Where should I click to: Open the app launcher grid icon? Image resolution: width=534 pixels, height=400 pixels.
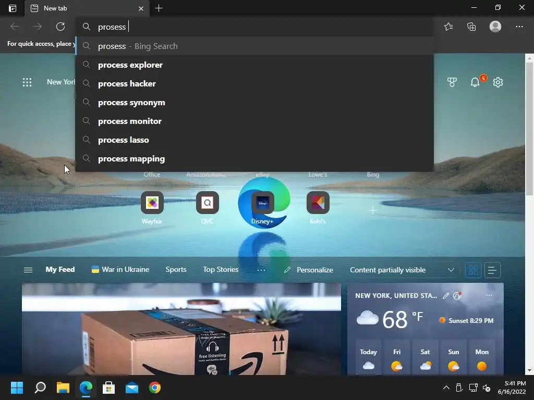coord(27,82)
